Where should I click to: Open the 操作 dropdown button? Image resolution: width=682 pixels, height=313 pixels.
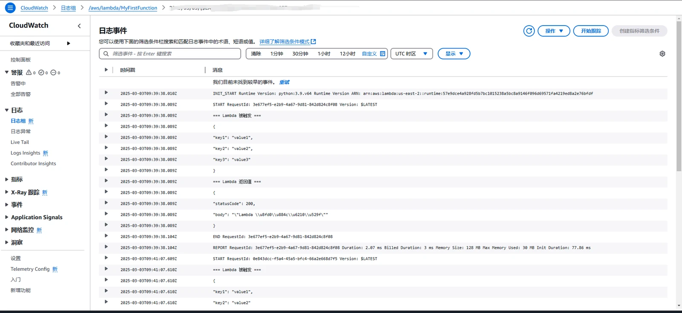click(554, 31)
